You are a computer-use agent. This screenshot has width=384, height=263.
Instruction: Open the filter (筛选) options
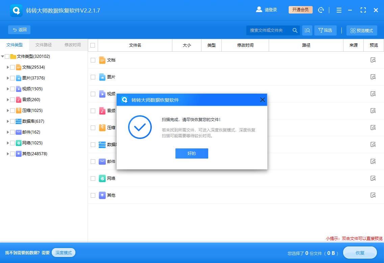click(x=325, y=30)
